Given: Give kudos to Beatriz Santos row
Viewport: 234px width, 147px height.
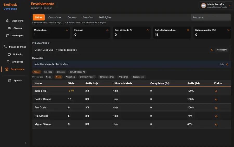Looking at the screenshot, I should coord(216,99).
